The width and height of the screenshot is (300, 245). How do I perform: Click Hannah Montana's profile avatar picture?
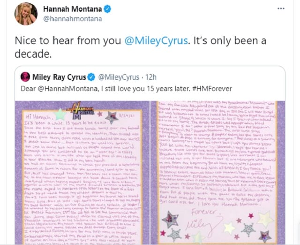tap(26, 14)
